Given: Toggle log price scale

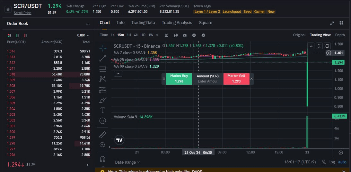Looking at the screenshot, I should [x=332, y=162].
